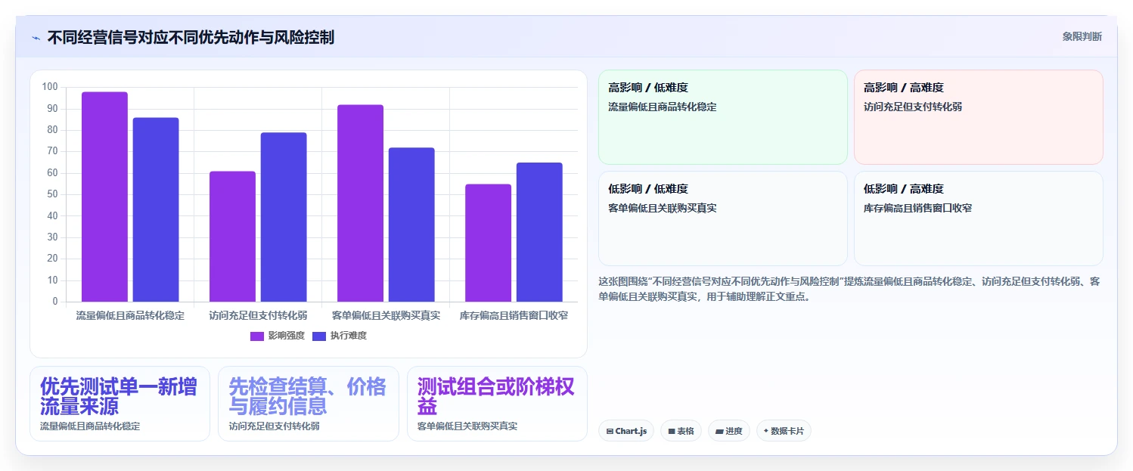Screen dimensions: 1133x471
Task: Toggle the 影响强度 legend purple swatch
Action: [x=257, y=336]
